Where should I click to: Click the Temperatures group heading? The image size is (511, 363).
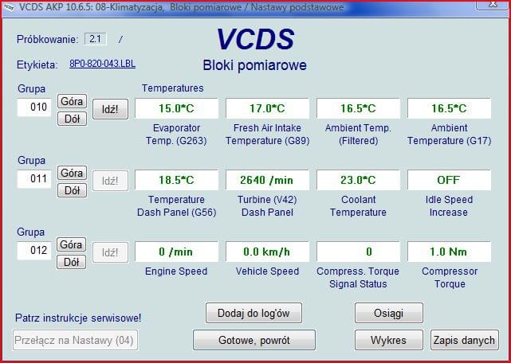(x=173, y=88)
